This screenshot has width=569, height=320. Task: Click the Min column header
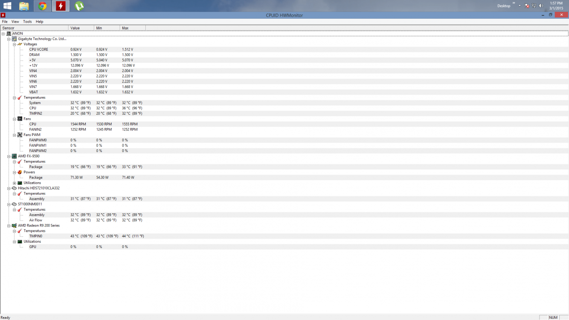tap(107, 28)
